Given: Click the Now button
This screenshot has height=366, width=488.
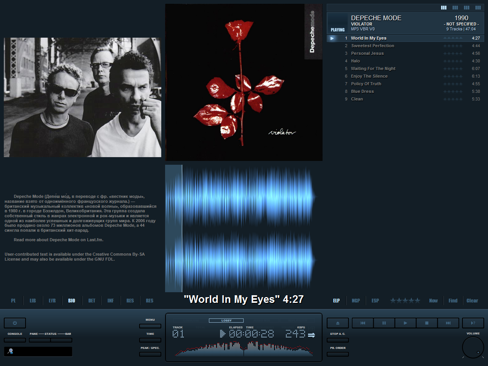Looking at the screenshot, I should (433, 301).
